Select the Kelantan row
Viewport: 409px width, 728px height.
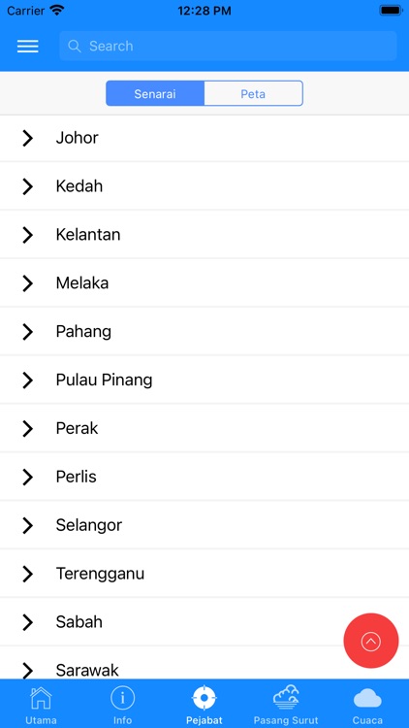[204, 235]
